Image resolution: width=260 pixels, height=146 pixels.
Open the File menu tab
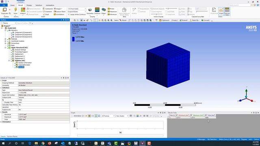(x=4, y=5)
